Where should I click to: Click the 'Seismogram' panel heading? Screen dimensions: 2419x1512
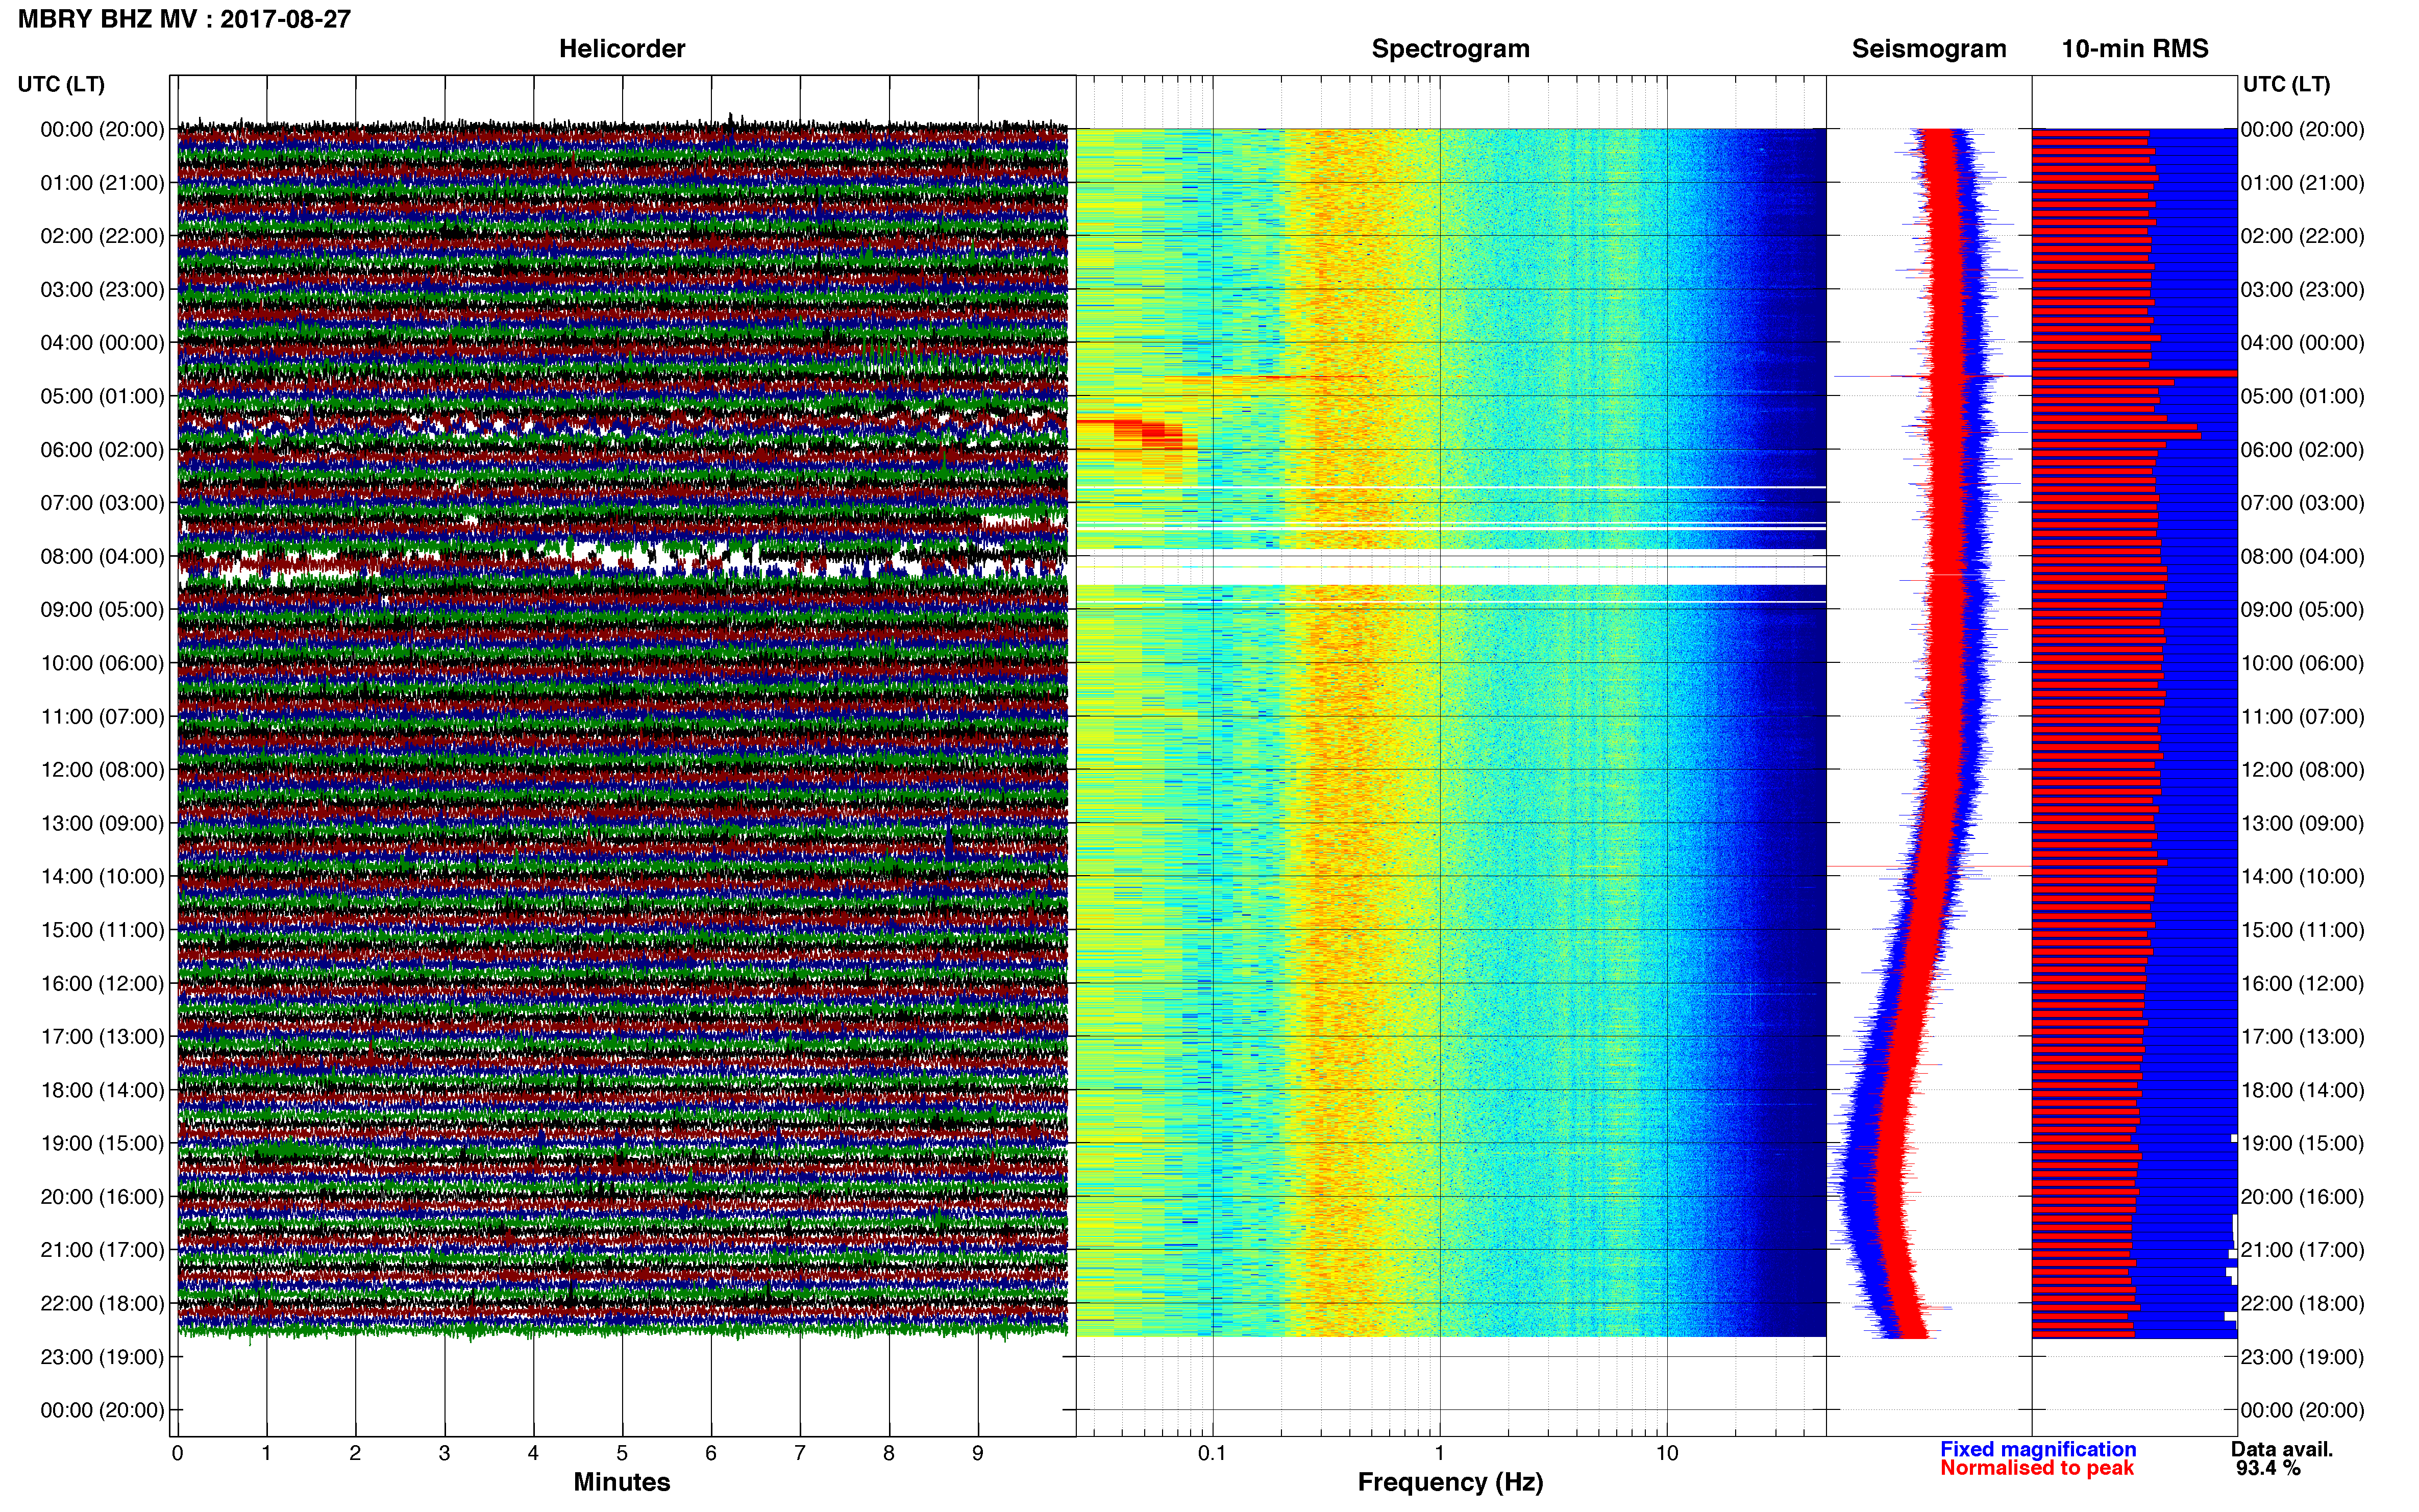pyautogui.click(x=1929, y=49)
